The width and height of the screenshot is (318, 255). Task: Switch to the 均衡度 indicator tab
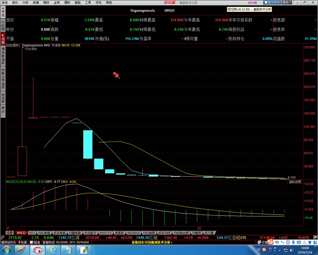[x=196, y=233]
